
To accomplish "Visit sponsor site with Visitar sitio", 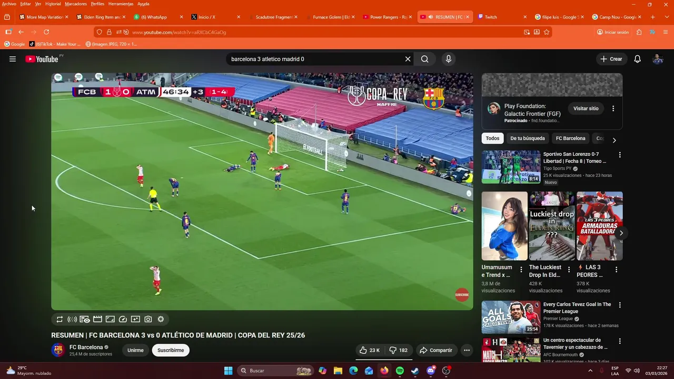I will [586, 108].
